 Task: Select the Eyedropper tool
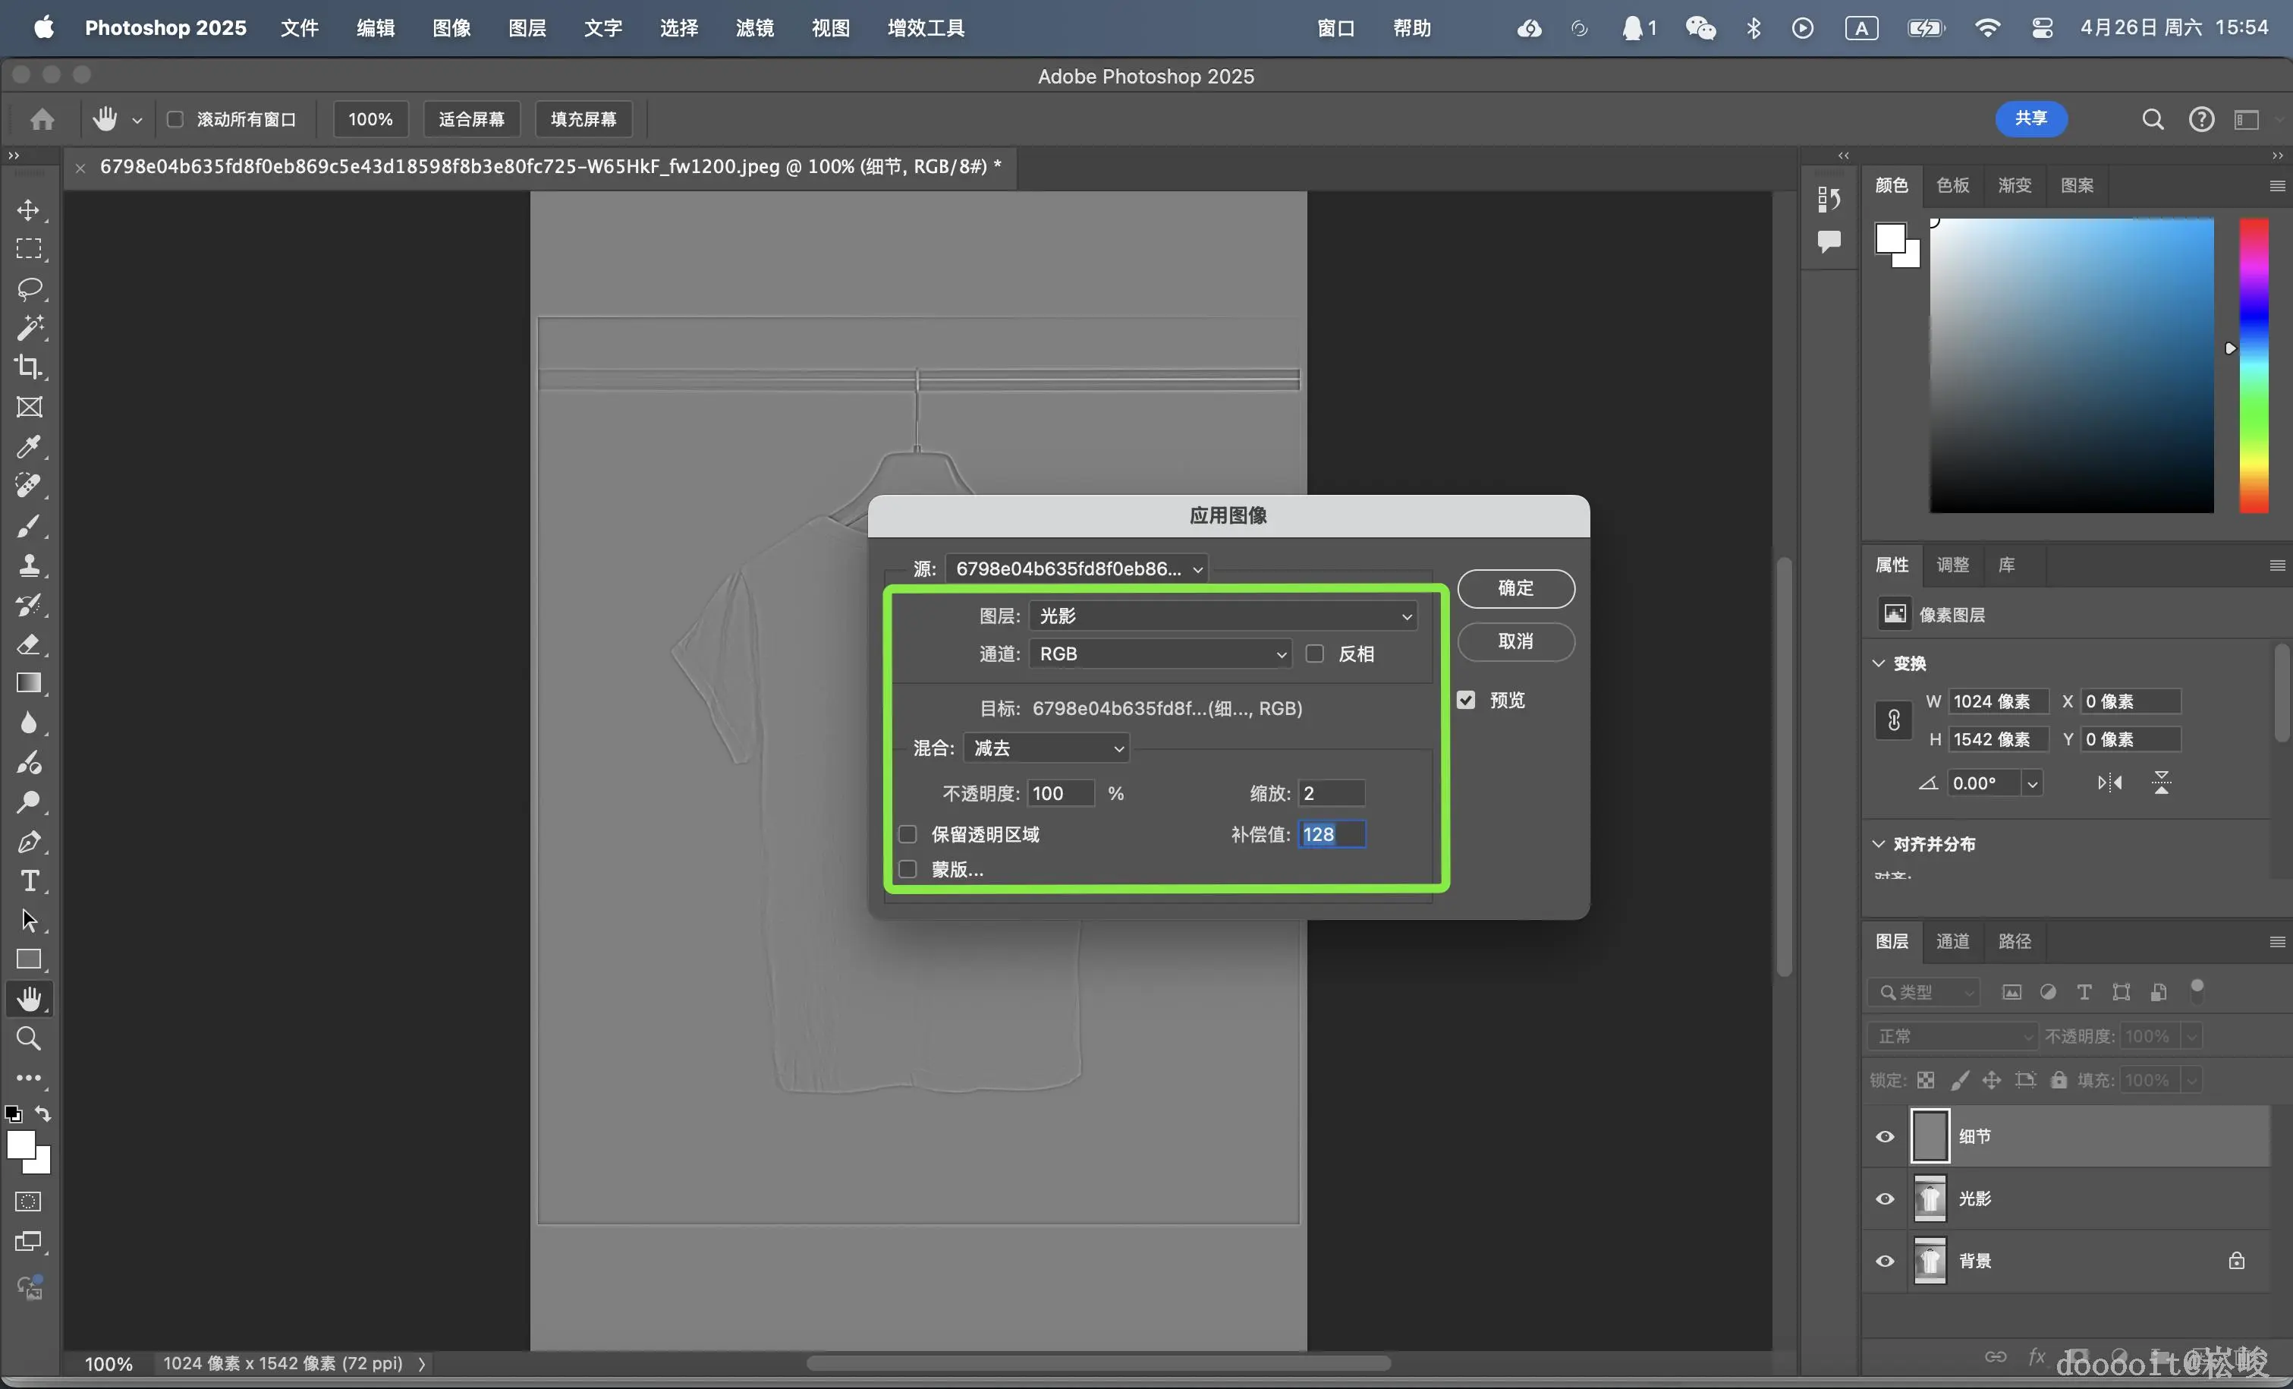click(x=29, y=447)
